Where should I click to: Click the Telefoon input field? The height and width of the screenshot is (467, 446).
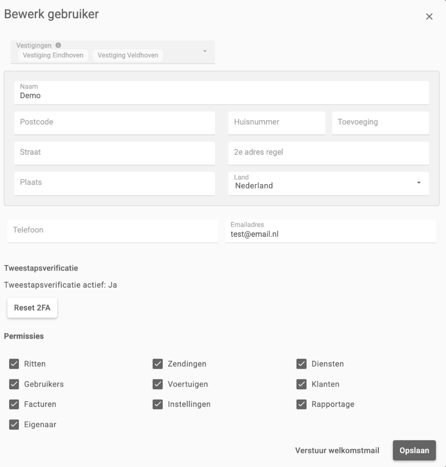[113, 231]
